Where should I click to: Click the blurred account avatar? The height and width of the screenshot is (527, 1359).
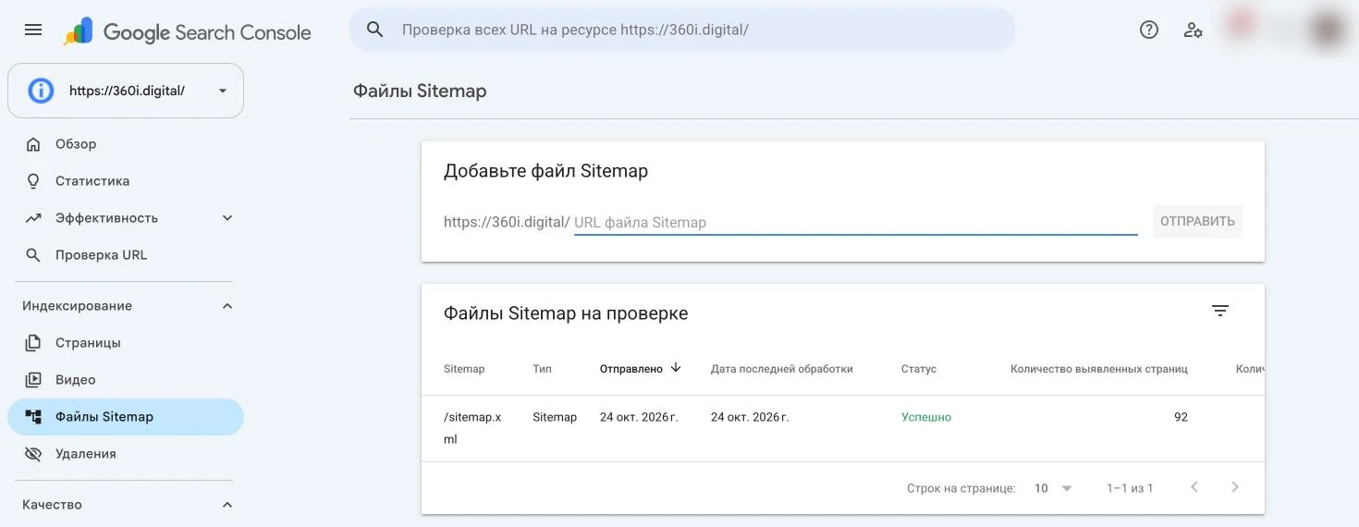tap(1328, 28)
